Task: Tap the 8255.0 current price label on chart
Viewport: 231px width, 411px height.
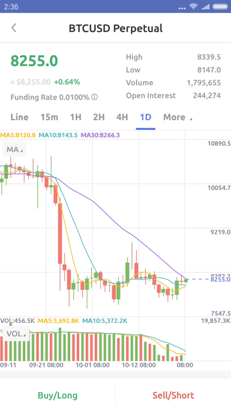Action: click(x=221, y=279)
